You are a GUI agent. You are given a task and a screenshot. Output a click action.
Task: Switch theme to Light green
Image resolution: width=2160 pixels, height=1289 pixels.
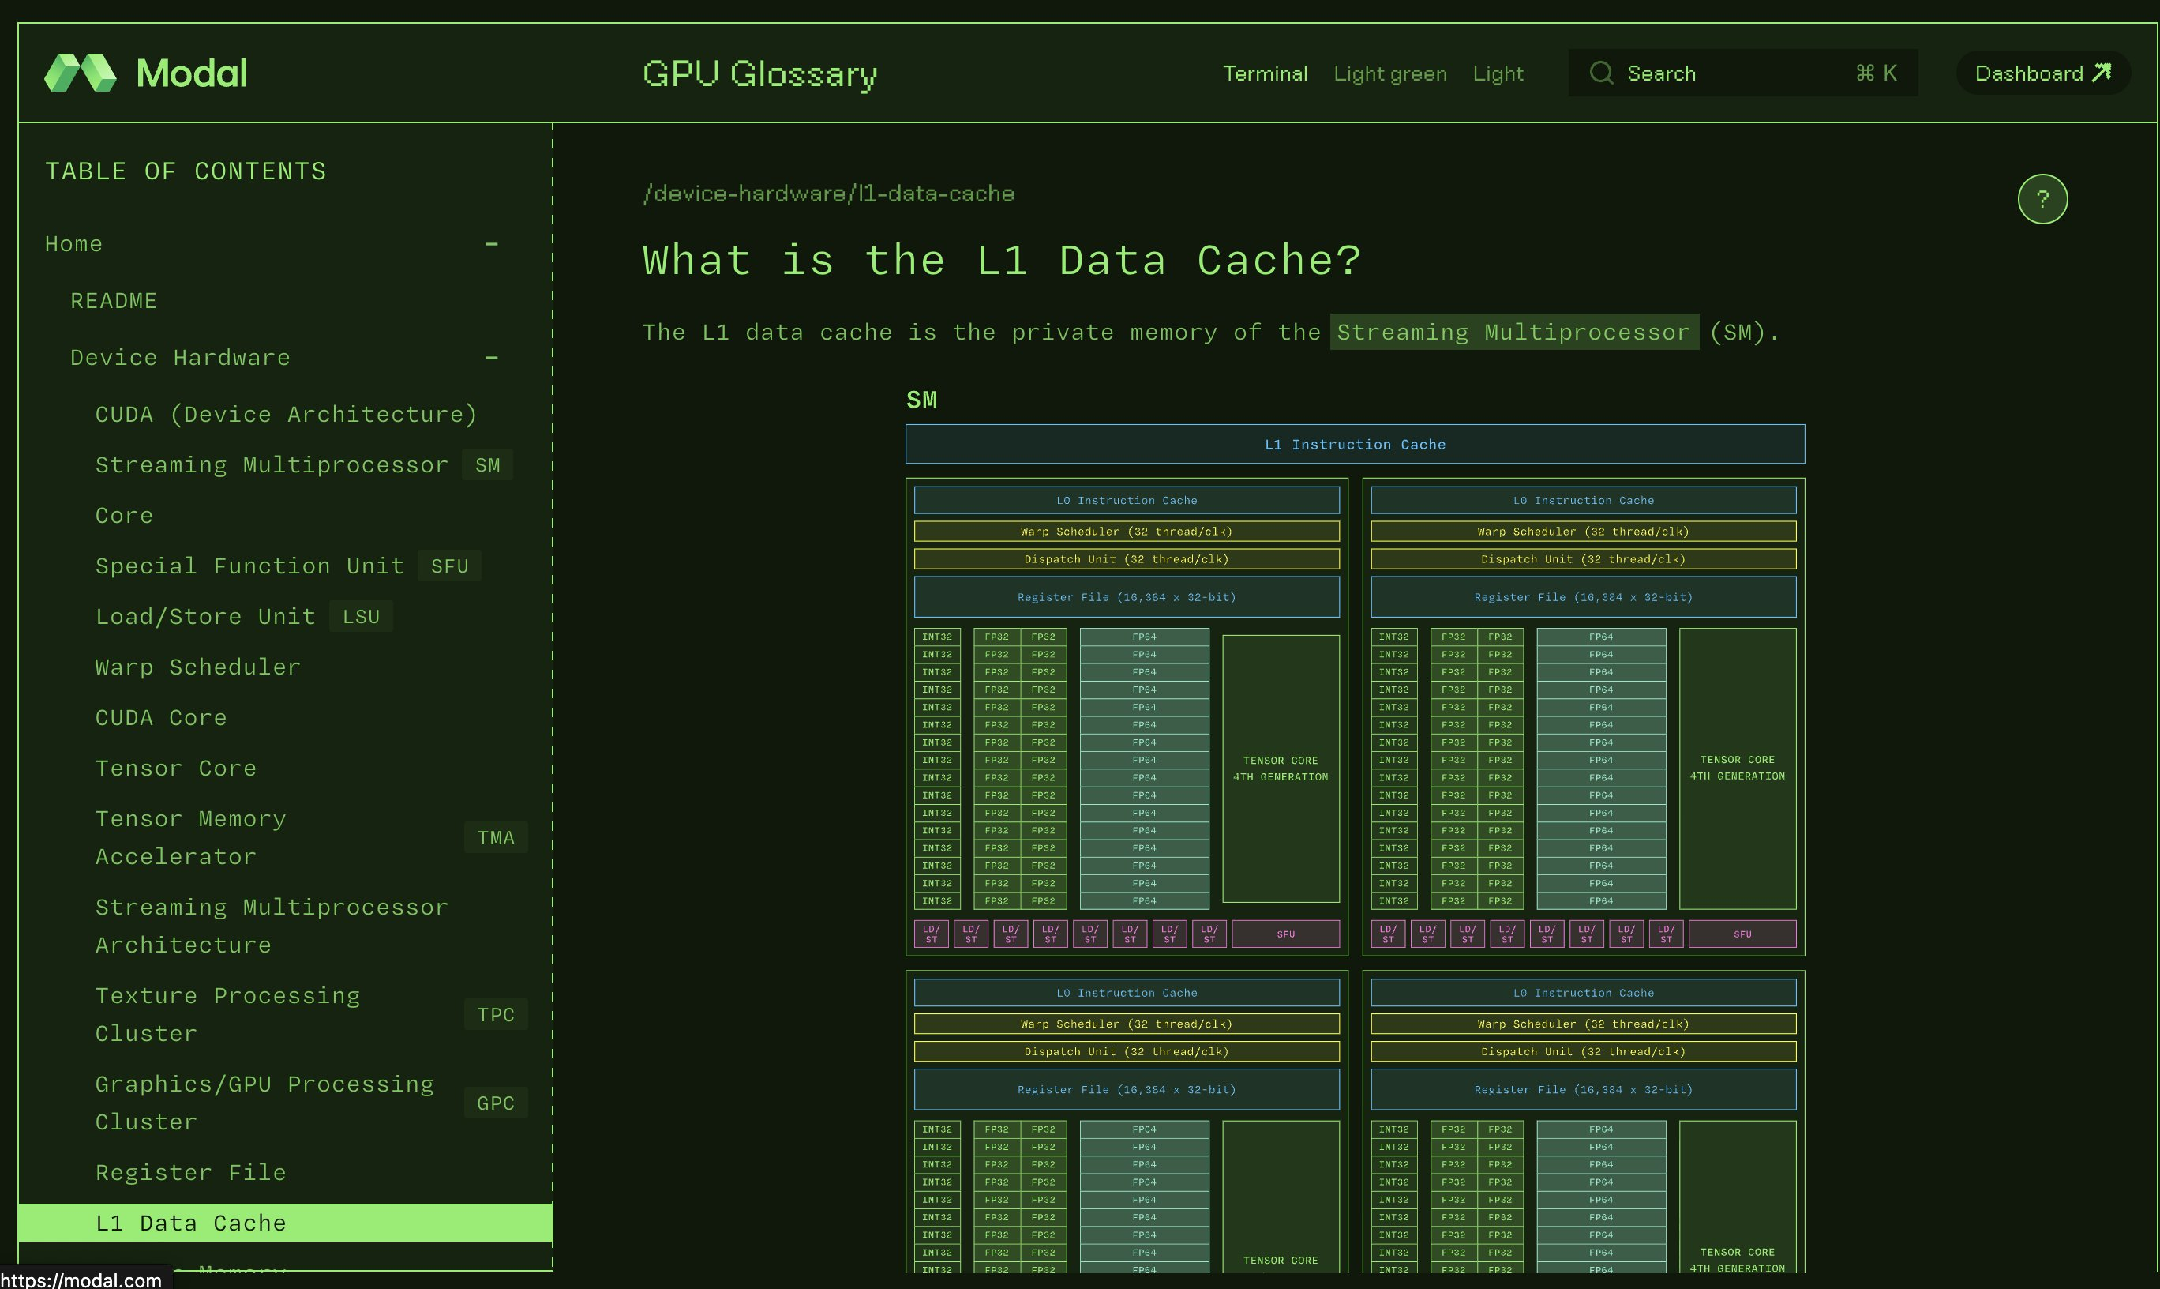[1390, 73]
